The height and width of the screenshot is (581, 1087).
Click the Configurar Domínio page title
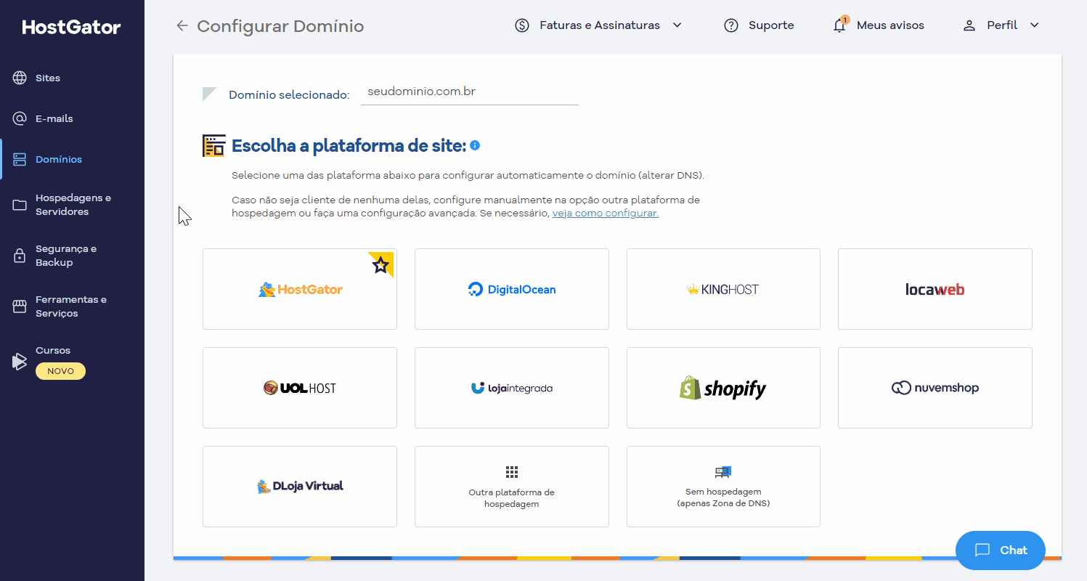[x=280, y=26]
